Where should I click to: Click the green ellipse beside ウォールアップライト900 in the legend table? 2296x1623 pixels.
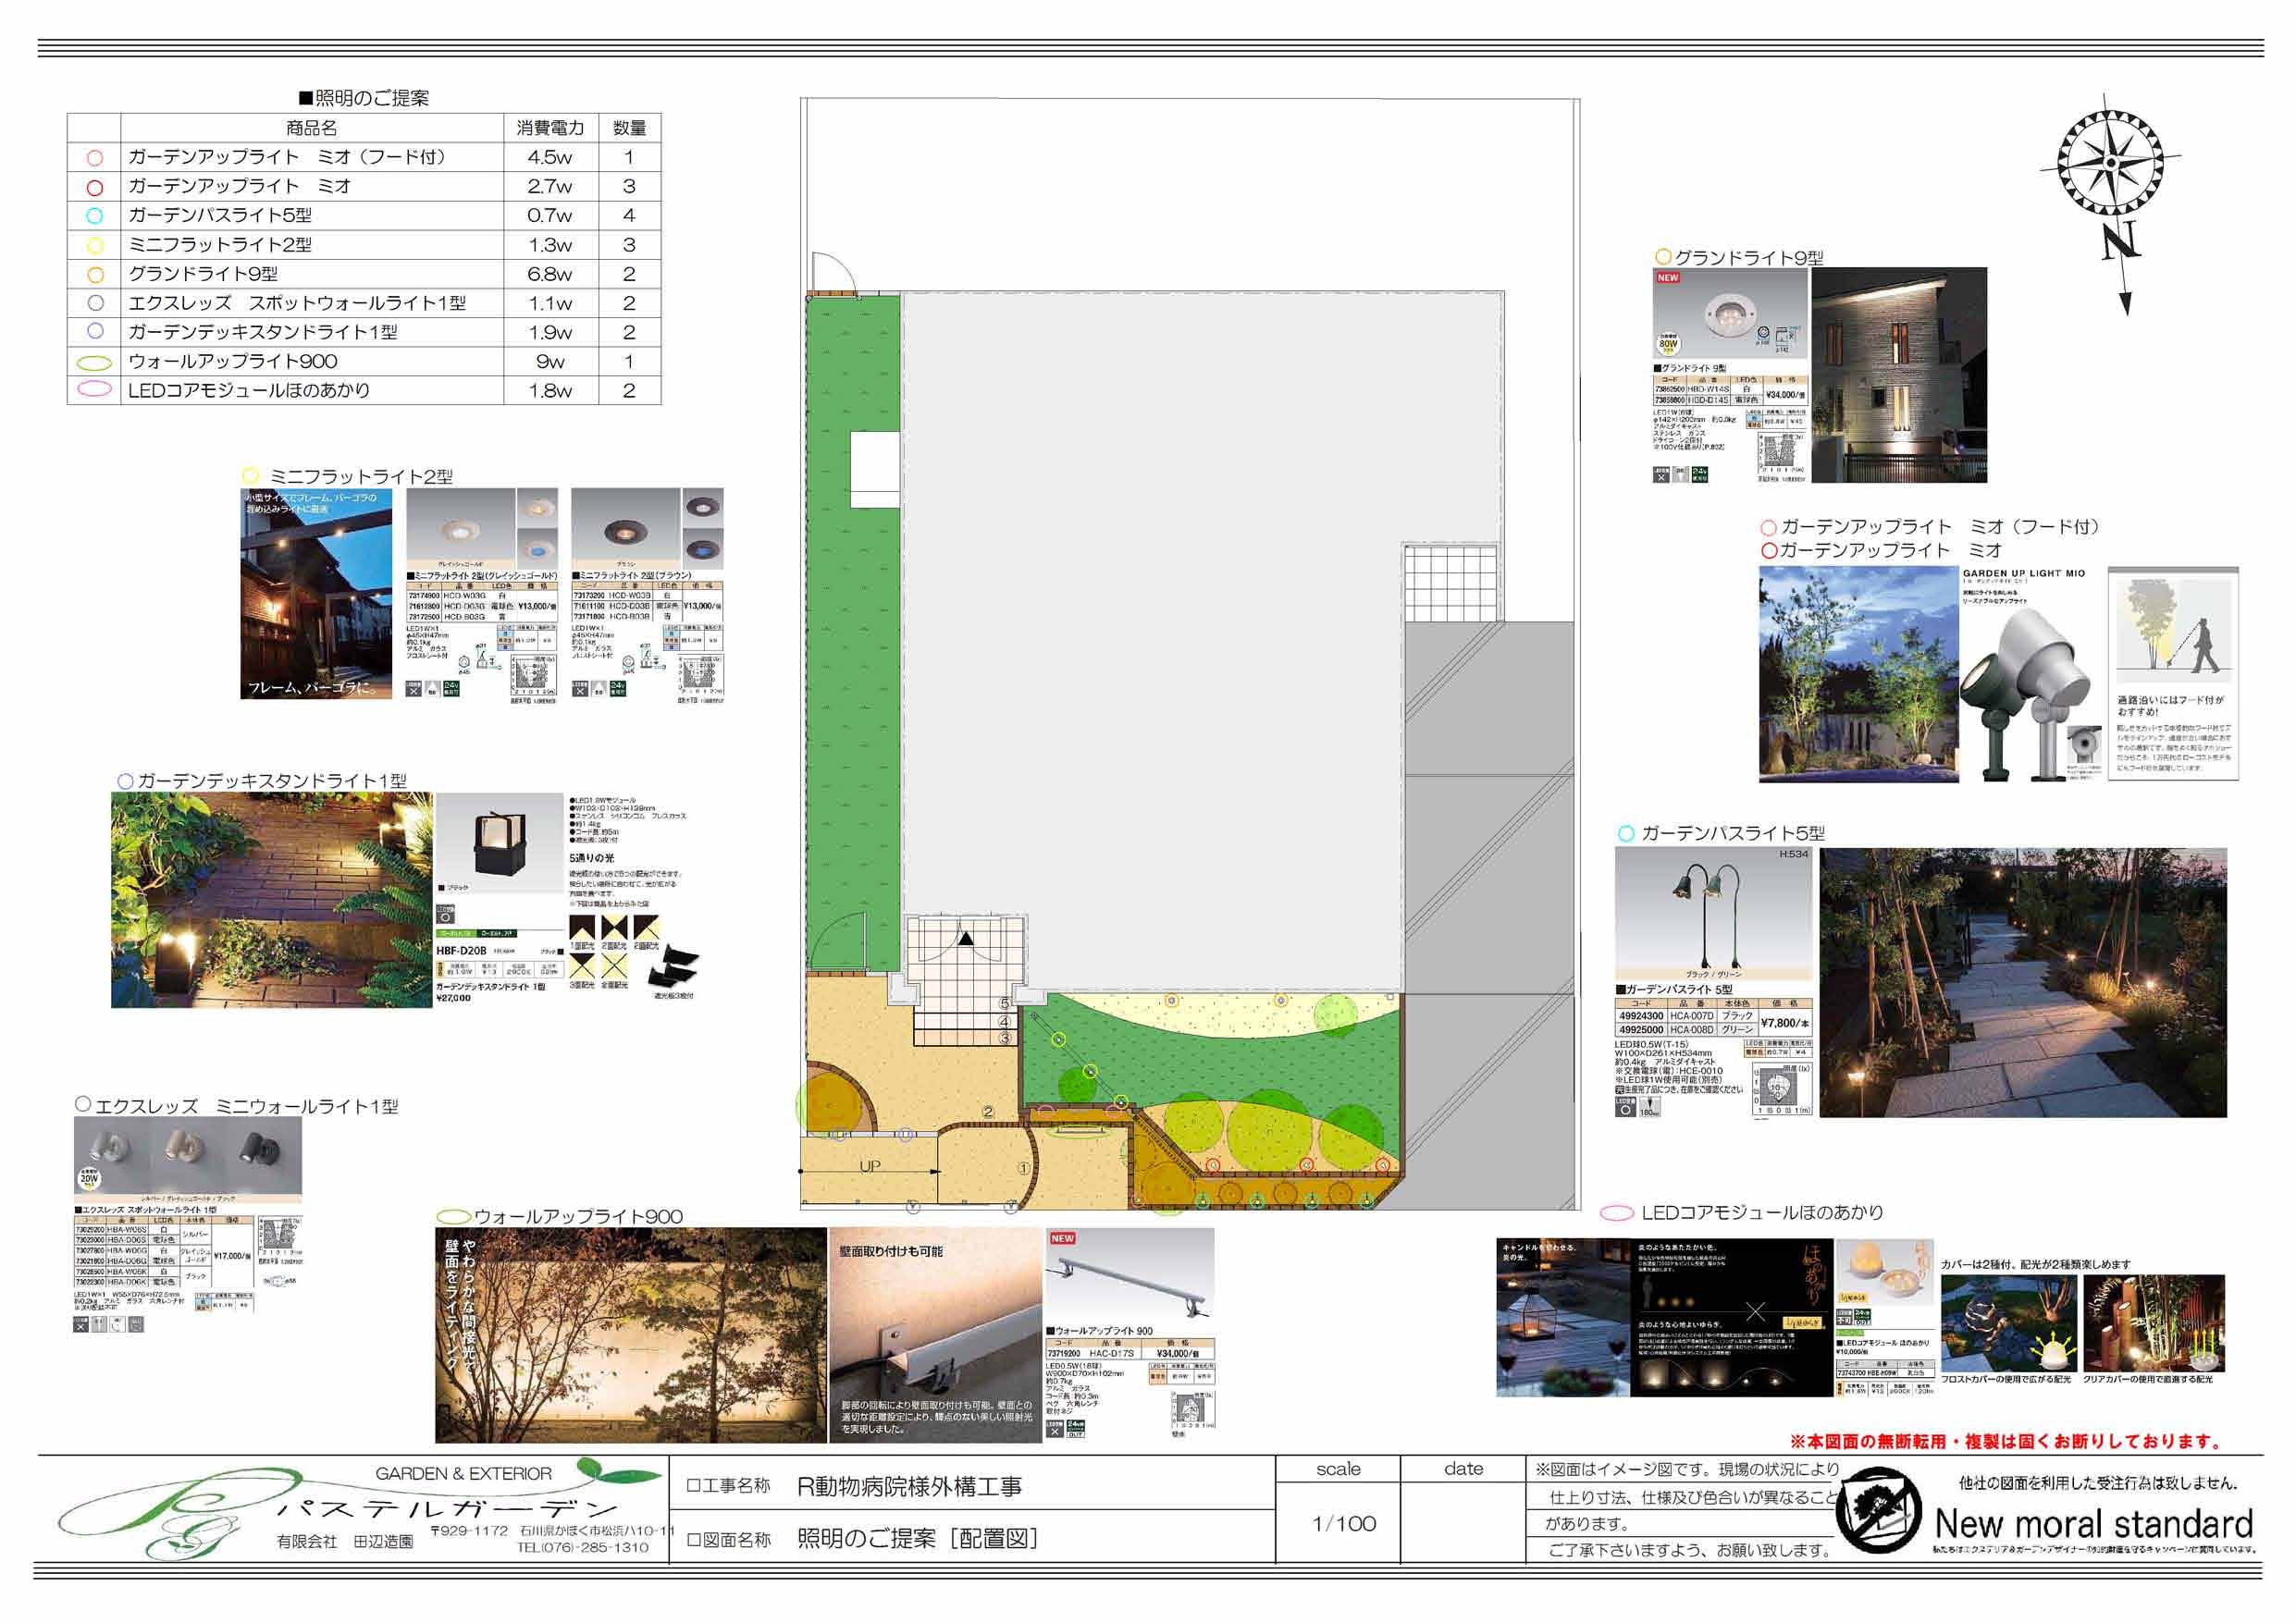point(94,362)
